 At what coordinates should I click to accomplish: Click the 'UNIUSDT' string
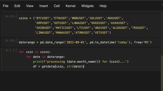[101, 28]
